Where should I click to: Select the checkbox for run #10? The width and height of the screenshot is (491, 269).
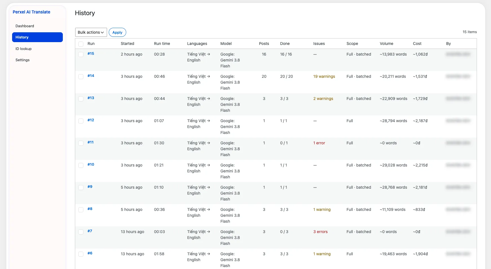click(81, 165)
